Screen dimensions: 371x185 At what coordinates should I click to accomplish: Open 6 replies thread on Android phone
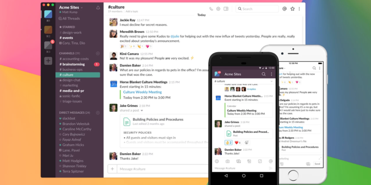tap(252, 89)
